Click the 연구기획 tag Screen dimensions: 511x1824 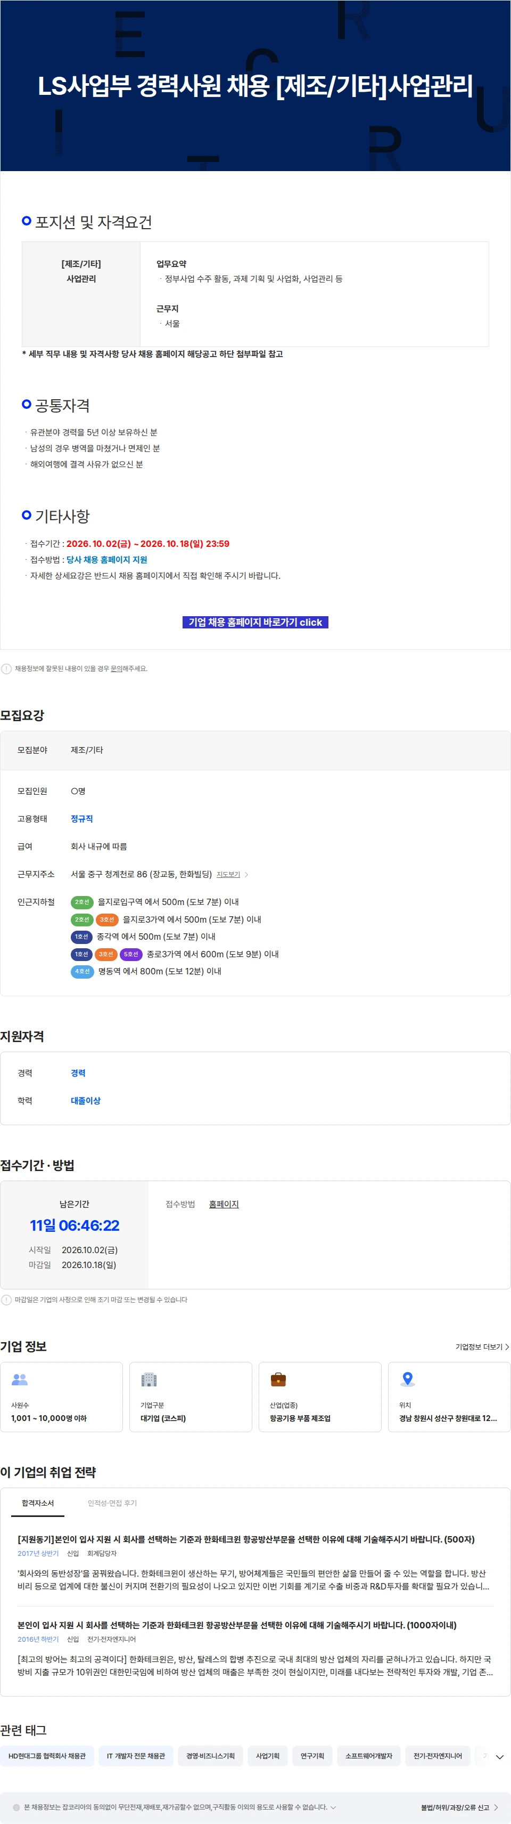pos(312,1756)
